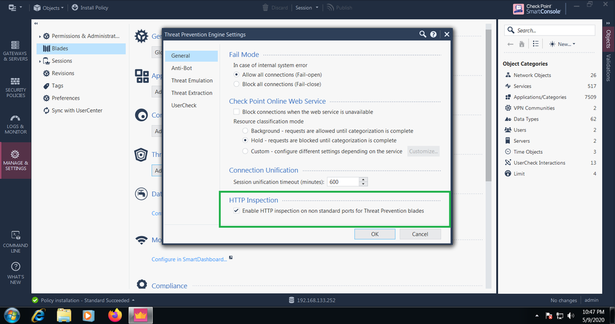Screen dimensions: 615x324
Task: Select Block all connections (Fail-close) option
Action: click(236, 84)
